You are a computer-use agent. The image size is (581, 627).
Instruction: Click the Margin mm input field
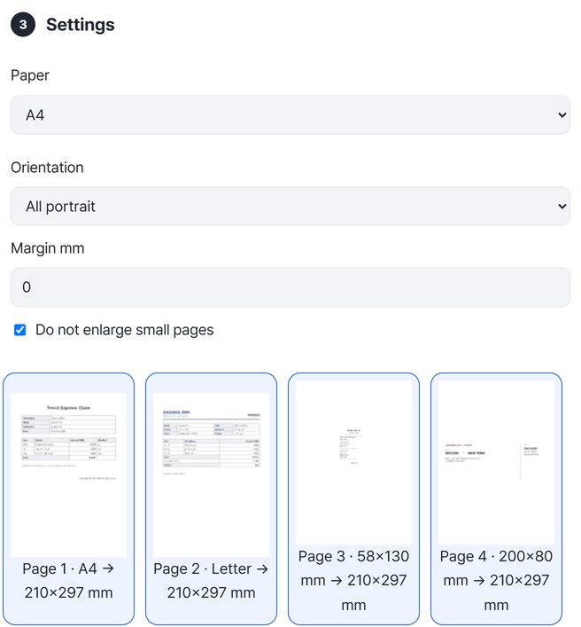tap(290, 287)
